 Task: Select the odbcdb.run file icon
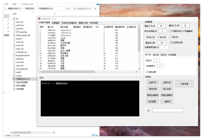click(x=14, y=52)
